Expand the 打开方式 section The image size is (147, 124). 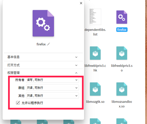pyautogui.click(x=43, y=65)
